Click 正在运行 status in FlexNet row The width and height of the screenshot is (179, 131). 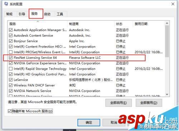point(122,58)
